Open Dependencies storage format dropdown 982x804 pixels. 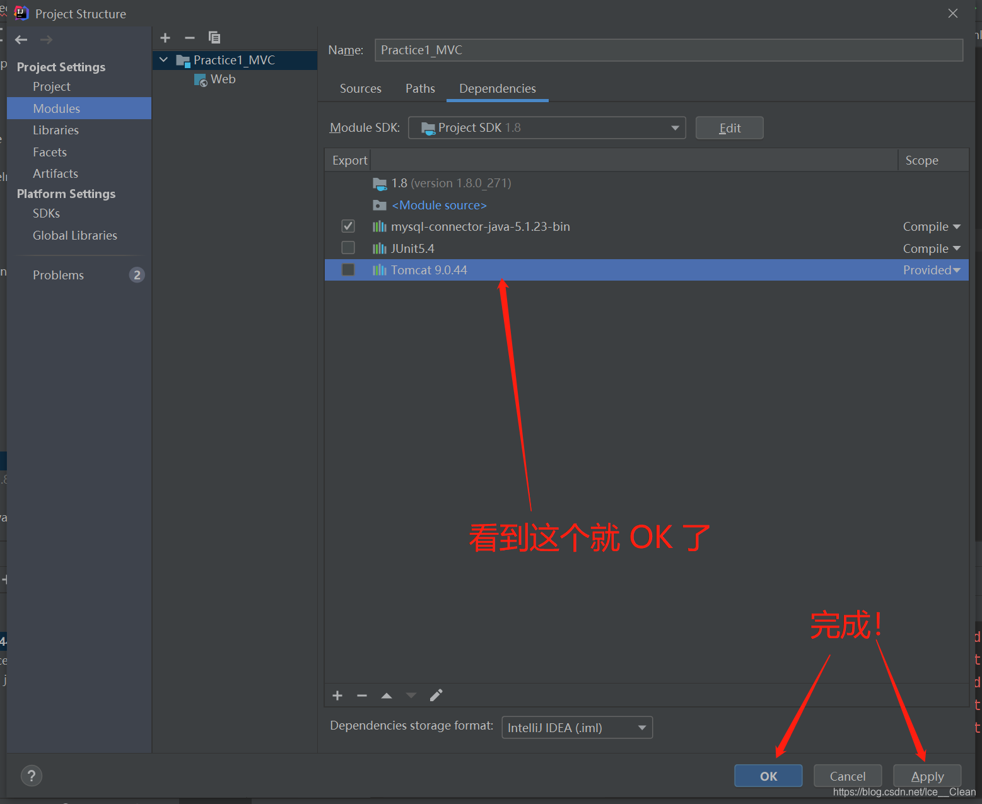577,728
